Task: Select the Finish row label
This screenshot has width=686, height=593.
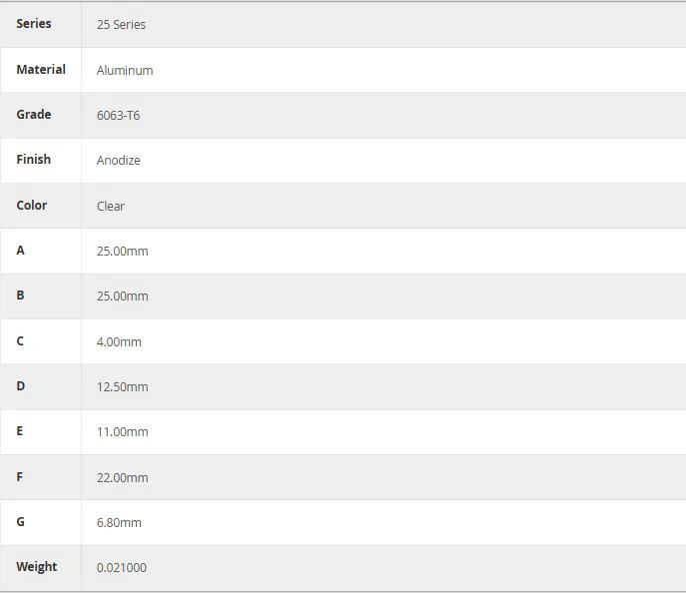Action: click(x=34, y=159)
